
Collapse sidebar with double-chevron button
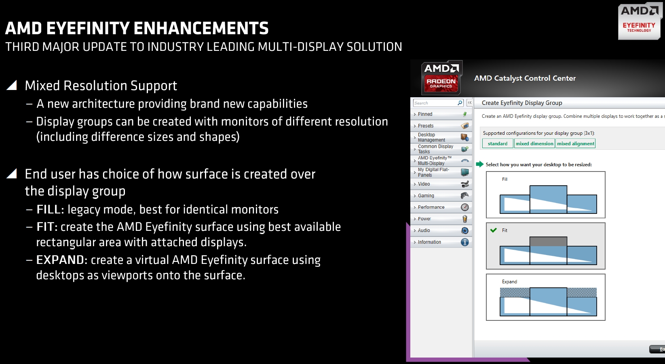point(469,103)
